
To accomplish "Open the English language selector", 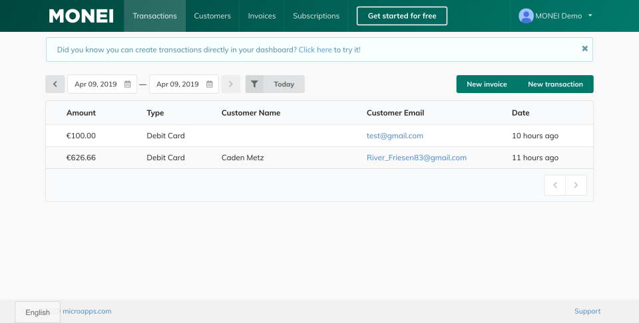I will click(x=38, y=312).
